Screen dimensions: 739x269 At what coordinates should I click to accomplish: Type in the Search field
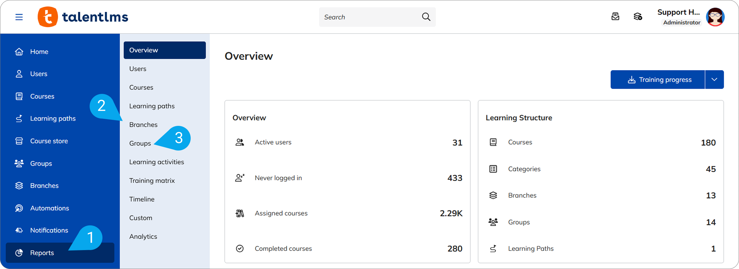(x=369, y=17)
